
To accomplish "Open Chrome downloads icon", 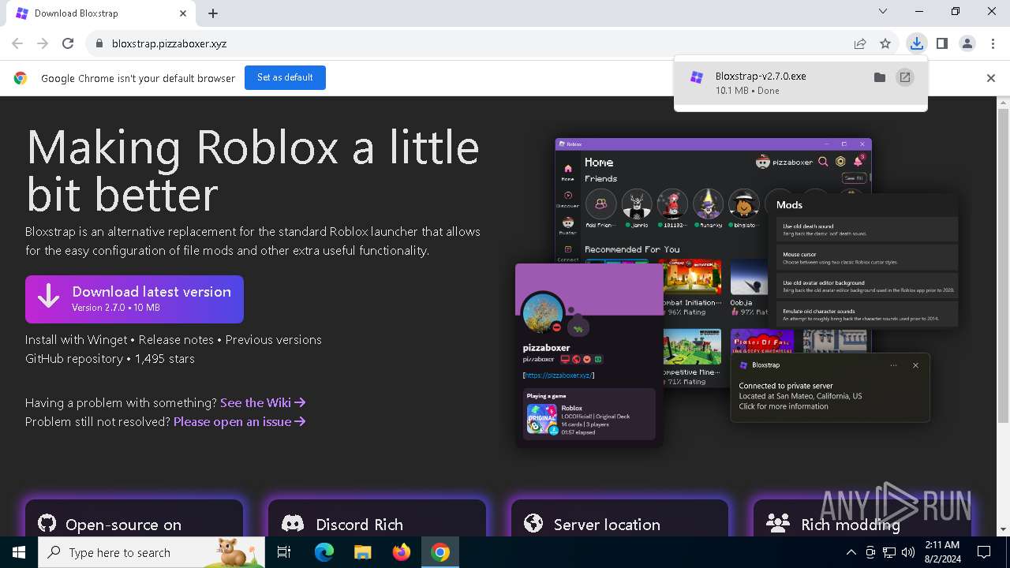I will pyautogui.click(x=916, y=43).
